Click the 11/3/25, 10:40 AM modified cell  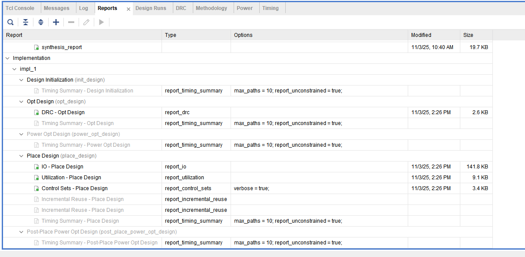(434, 47)
